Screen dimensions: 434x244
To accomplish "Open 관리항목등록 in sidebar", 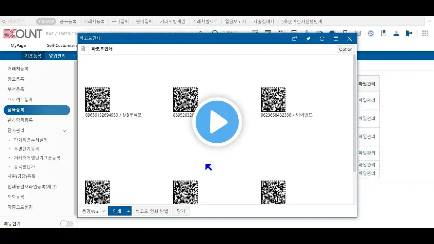I will click(x=20, y=120).
